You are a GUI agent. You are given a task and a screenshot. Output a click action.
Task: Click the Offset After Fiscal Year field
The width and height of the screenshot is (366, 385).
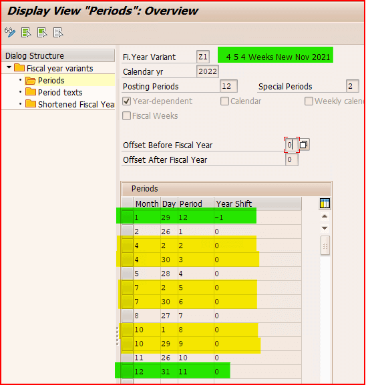pos(292,159)
